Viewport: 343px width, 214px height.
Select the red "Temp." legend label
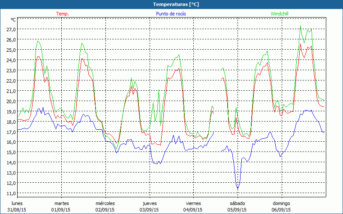pos(63,14)
